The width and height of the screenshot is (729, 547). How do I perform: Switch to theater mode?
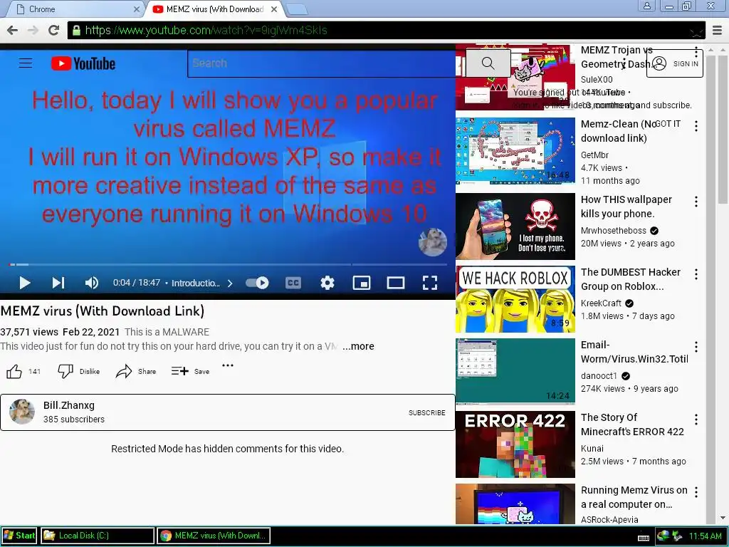coord(396,283)
